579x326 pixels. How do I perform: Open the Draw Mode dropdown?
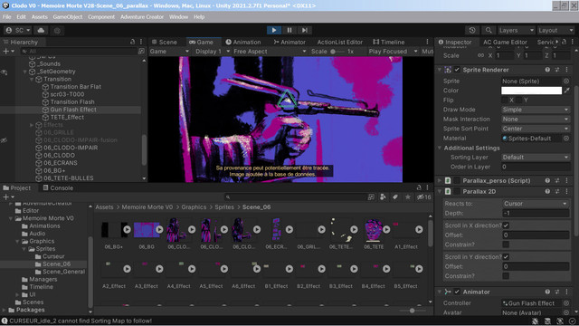[536, 110]
